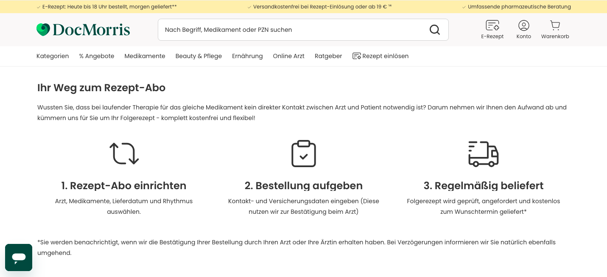Open the Warenkorb shopping cart icon
This screenshot has width=607, height=277.
coord(555,25)
